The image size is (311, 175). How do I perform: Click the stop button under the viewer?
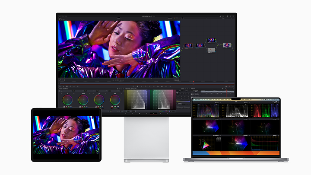click(117, 80)
